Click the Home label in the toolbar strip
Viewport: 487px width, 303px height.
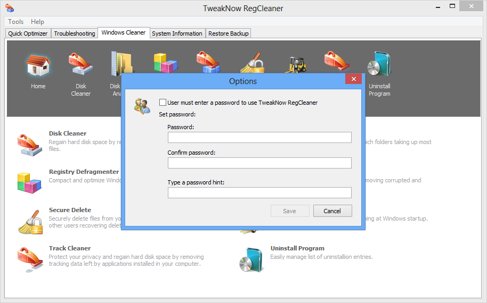coord(38,86)
